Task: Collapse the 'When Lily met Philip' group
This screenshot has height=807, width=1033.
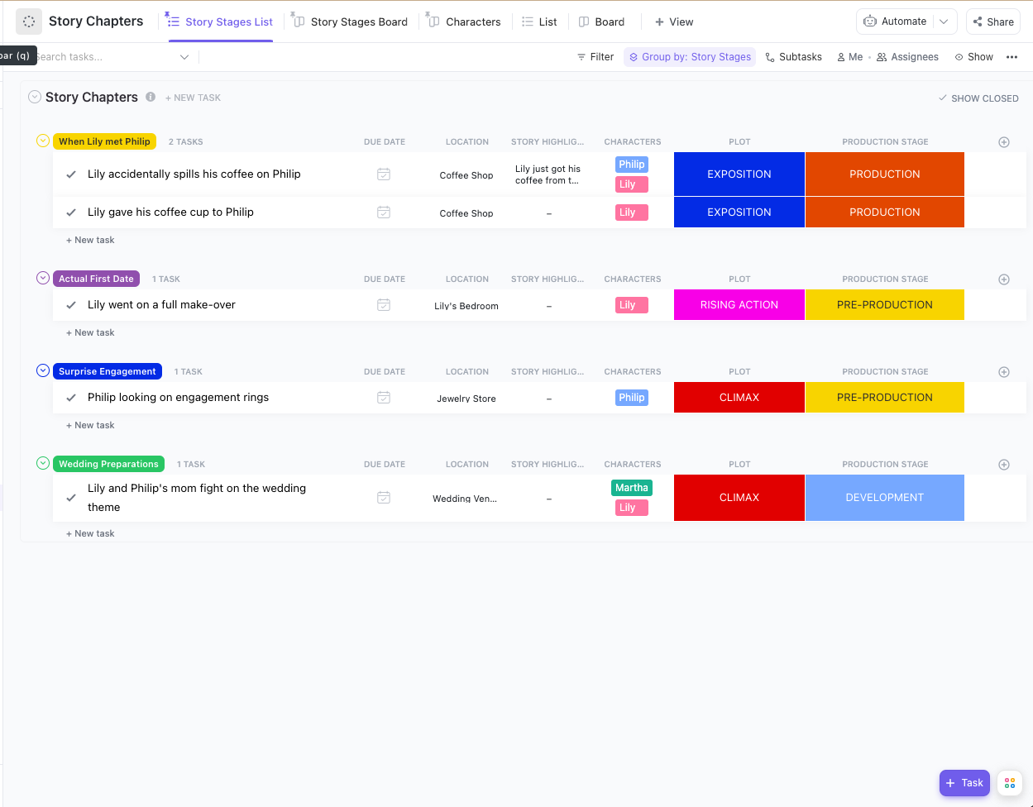Action: pyautogui.click(x=42, y=141)
